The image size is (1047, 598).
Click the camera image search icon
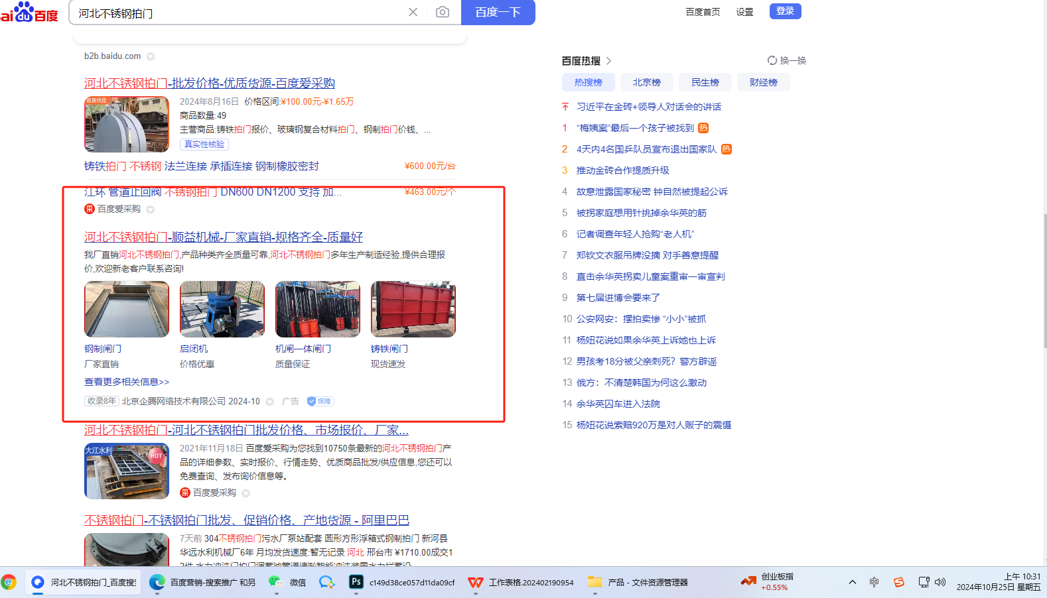click(x=442, y=12)
